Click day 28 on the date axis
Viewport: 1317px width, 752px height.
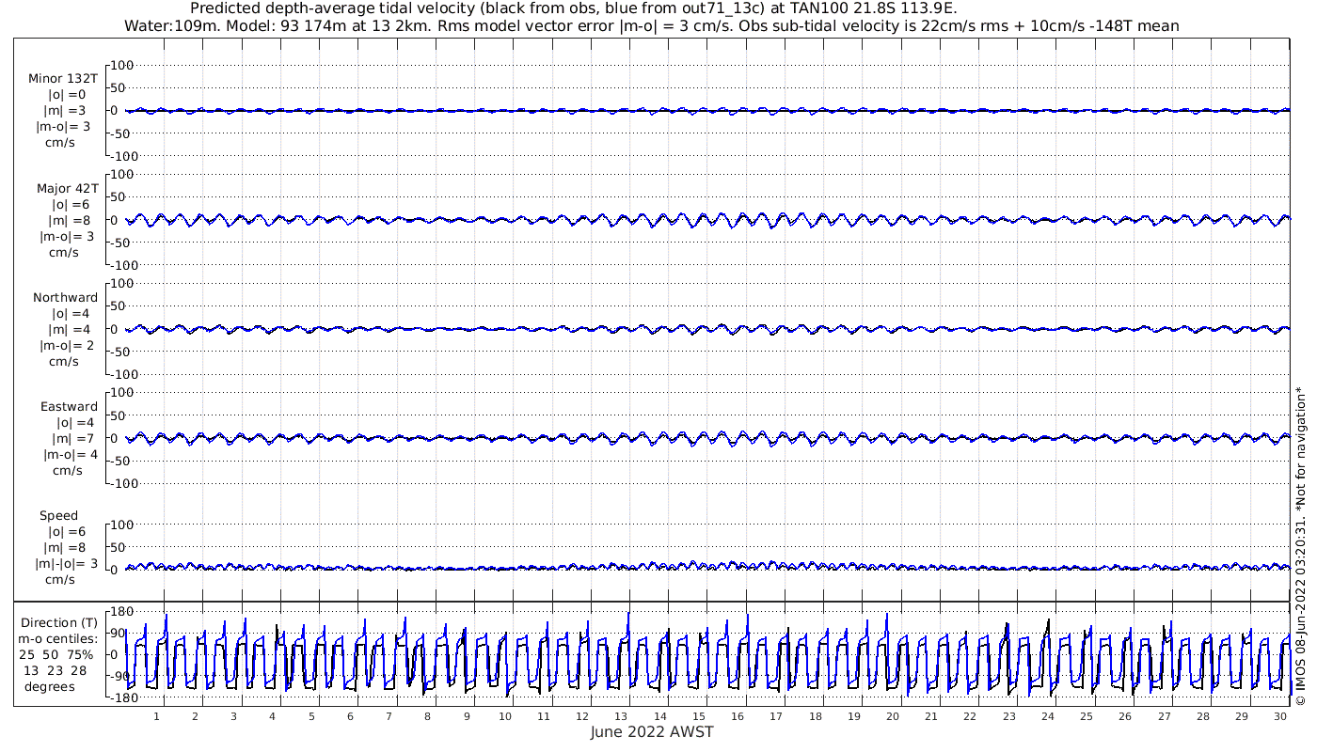[x=1203, y=716]
